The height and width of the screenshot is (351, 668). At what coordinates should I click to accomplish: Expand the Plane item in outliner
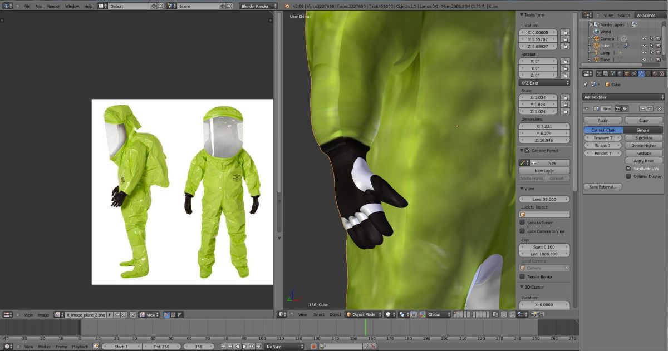[589, 60]
